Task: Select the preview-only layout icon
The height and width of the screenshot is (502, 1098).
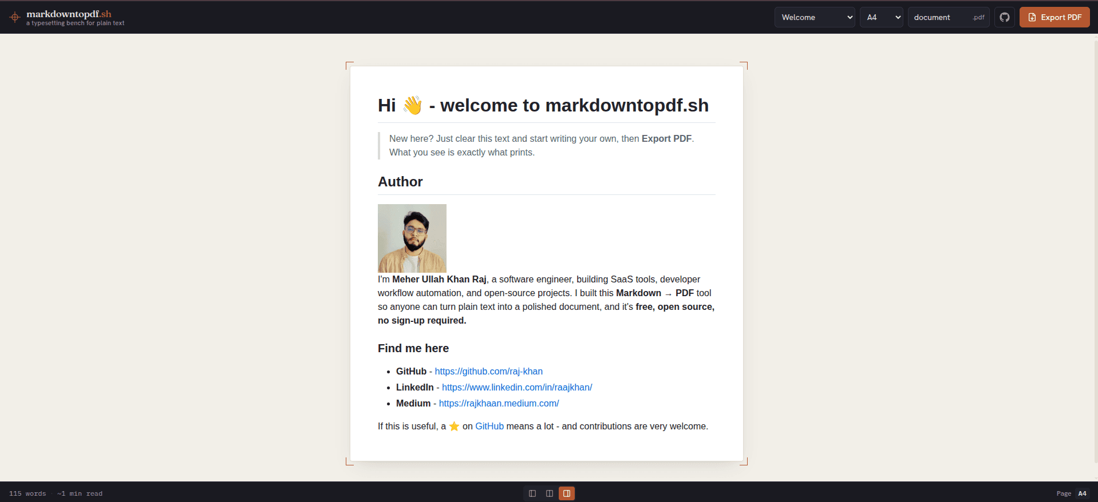Action: 567,493
